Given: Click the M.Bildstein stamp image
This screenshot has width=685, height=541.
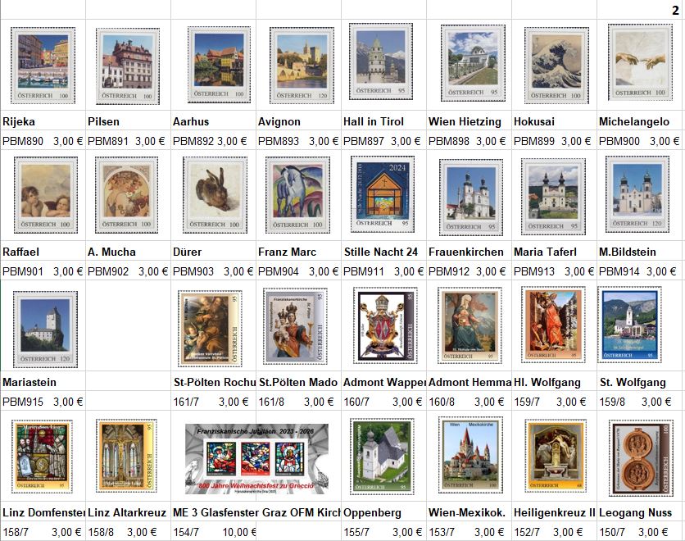Looking at the screenshot, I should point(637,194).
